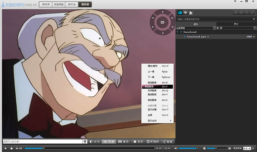Switch to the 媒体库 tab

(46, 4)
